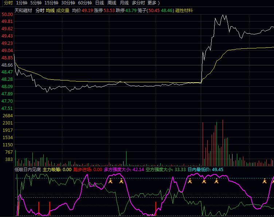Switch to the 分时 tab

[x=8, y=3]
